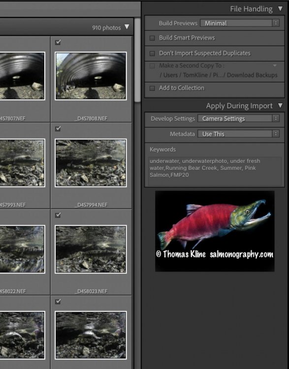Click the _D4S7994.NEF file name
The image size is (289, 369).
coord(91,205)
